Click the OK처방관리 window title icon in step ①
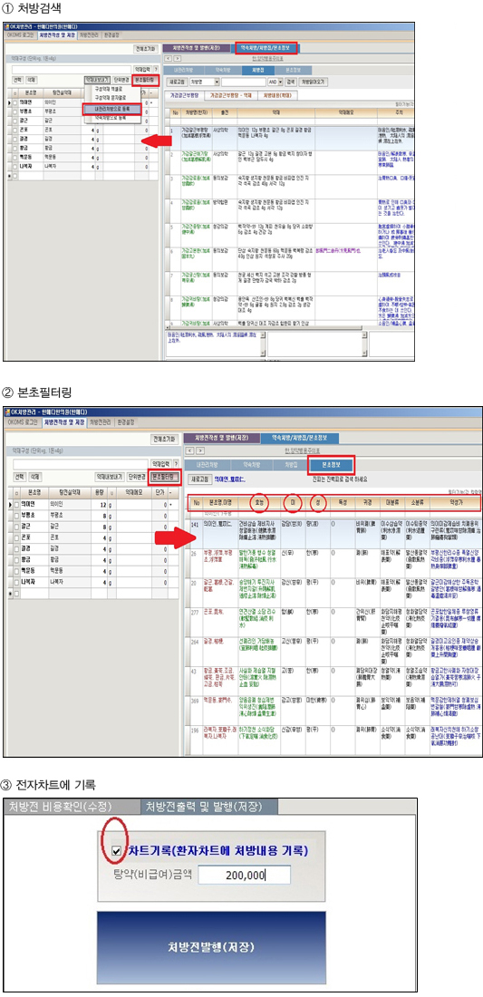The height and width of the screenshot is (997, 483). 7,26
